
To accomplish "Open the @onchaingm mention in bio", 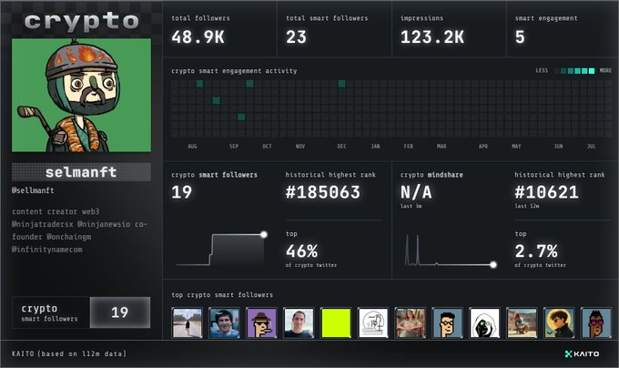I will tap(68, 237).
